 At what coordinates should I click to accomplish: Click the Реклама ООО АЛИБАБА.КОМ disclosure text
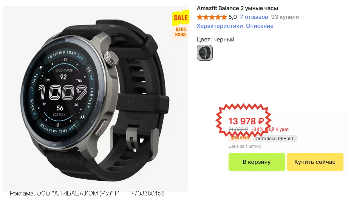click(x=87, y=193)
